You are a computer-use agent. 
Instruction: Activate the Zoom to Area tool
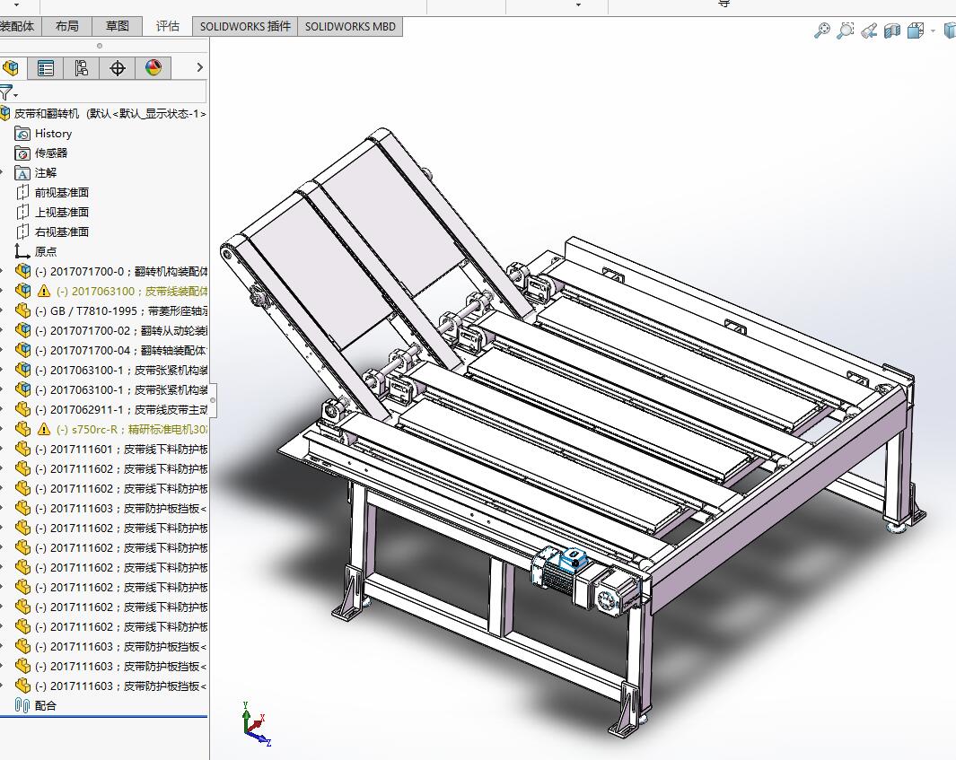tap(845, 30)
